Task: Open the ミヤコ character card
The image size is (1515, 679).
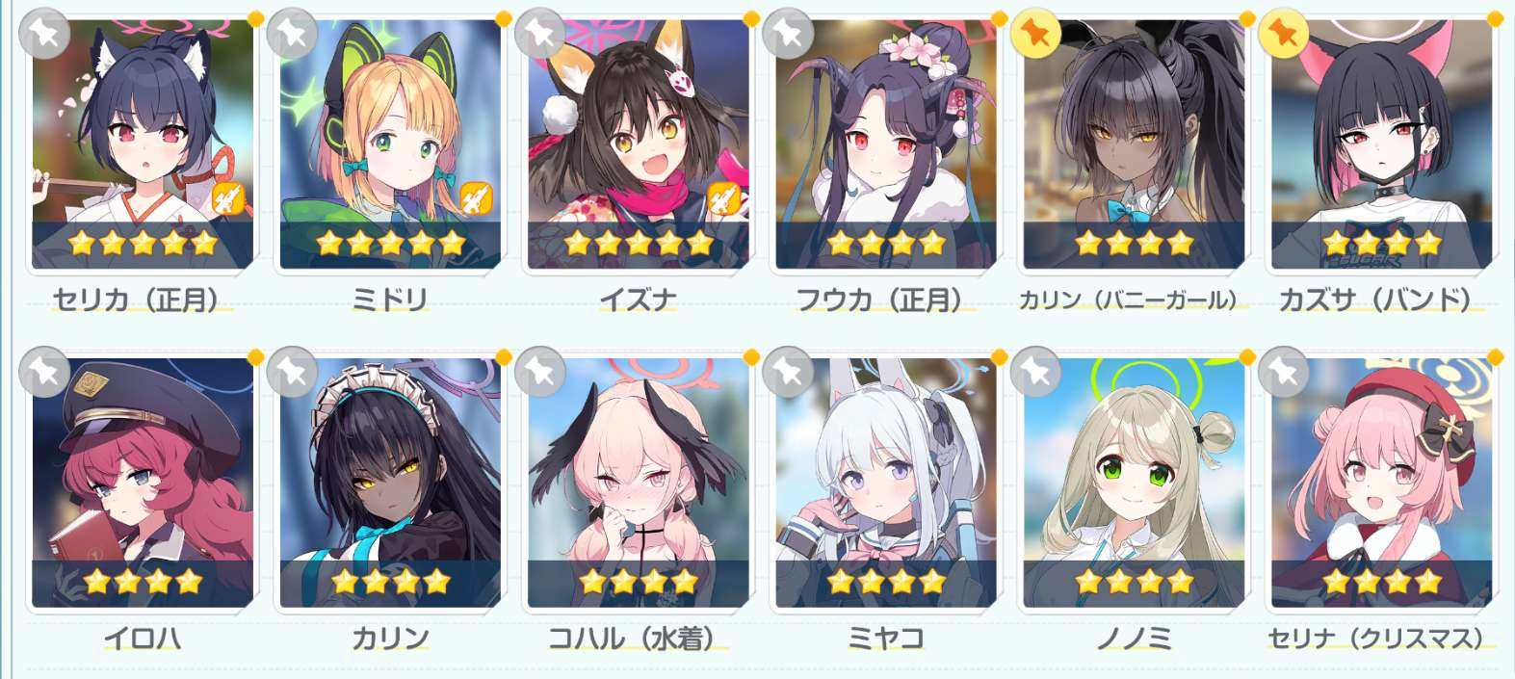Action: tap(886, 482)
